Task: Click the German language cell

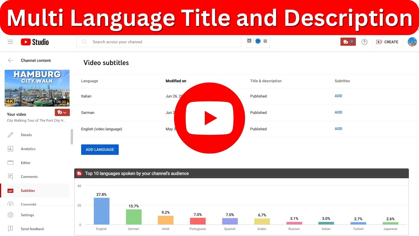Action: click(x=88, y=112)
